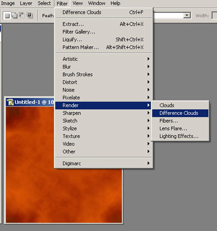This screenshot has height=231, width=217.
Task: Open the Window menu
Action: point(97,3)
